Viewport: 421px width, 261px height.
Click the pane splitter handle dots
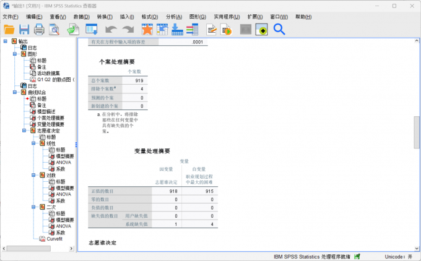[x=76, y=145]
